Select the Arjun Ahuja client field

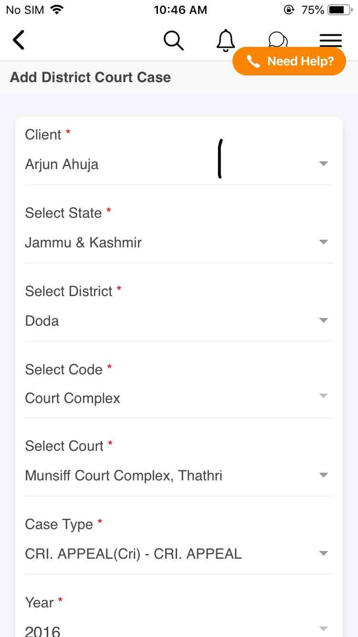point(62,164)
